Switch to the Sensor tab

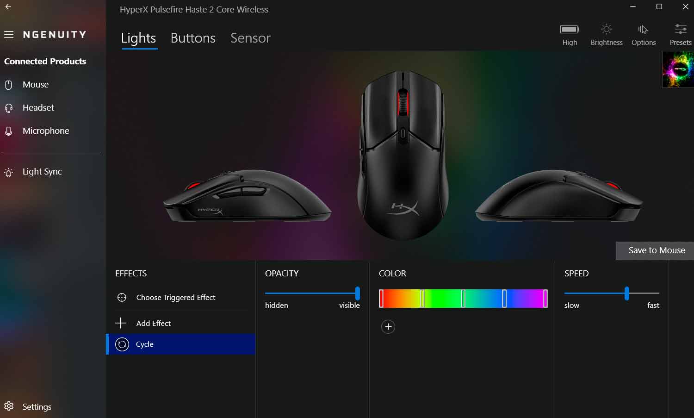tap(250, 38)
